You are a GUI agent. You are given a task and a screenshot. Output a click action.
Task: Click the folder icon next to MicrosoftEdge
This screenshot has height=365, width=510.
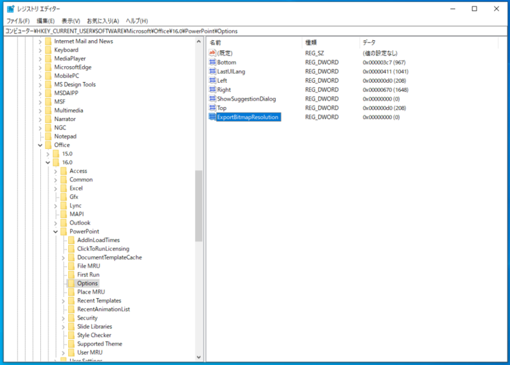tap(48, 67)
